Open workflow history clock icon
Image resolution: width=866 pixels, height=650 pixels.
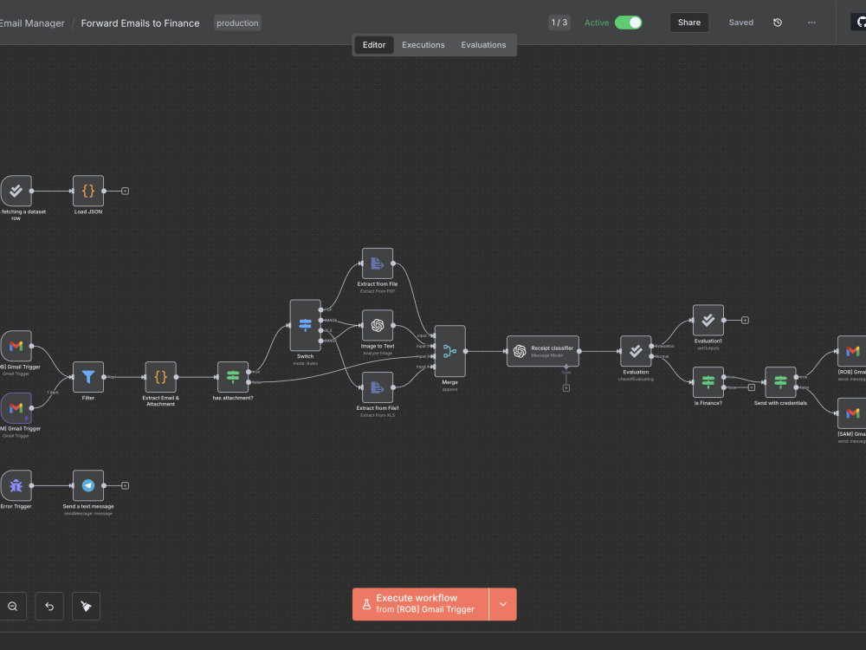(x=777, y=23)
